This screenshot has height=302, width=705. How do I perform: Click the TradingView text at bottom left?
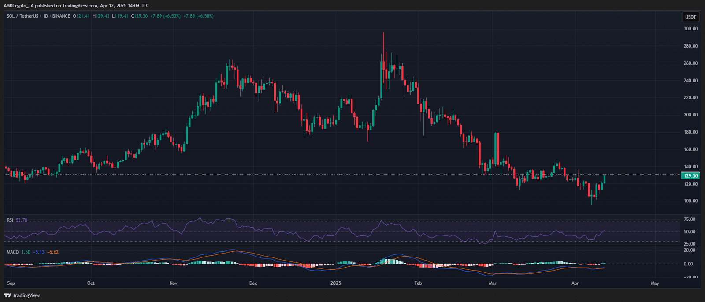click(26, 295)
